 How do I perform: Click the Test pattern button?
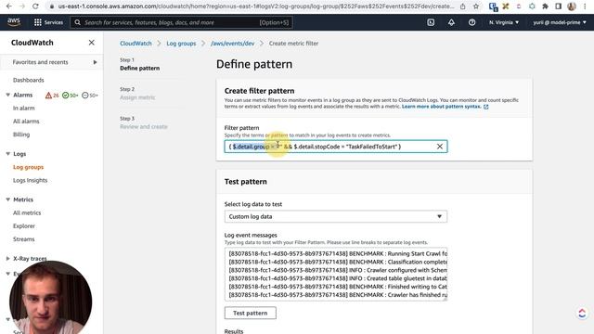coord(250,313)
